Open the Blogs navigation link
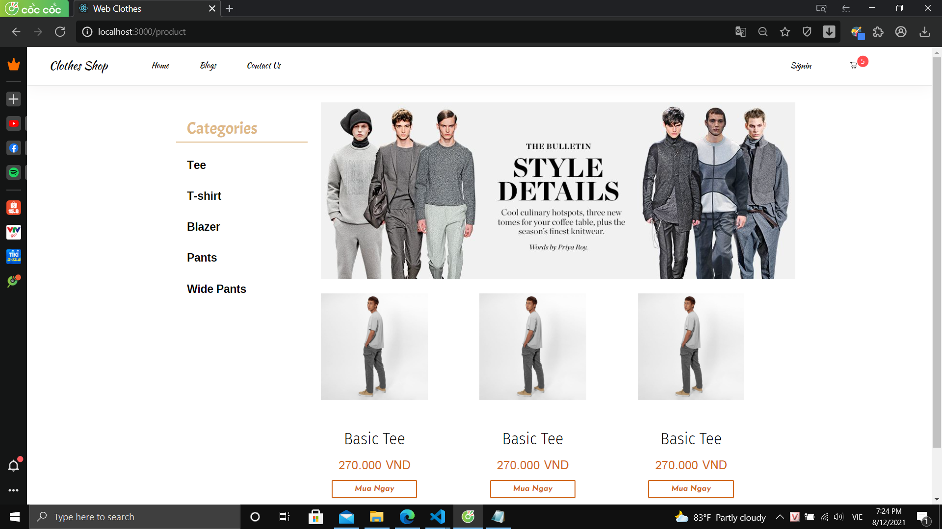 tap(208, 66)
